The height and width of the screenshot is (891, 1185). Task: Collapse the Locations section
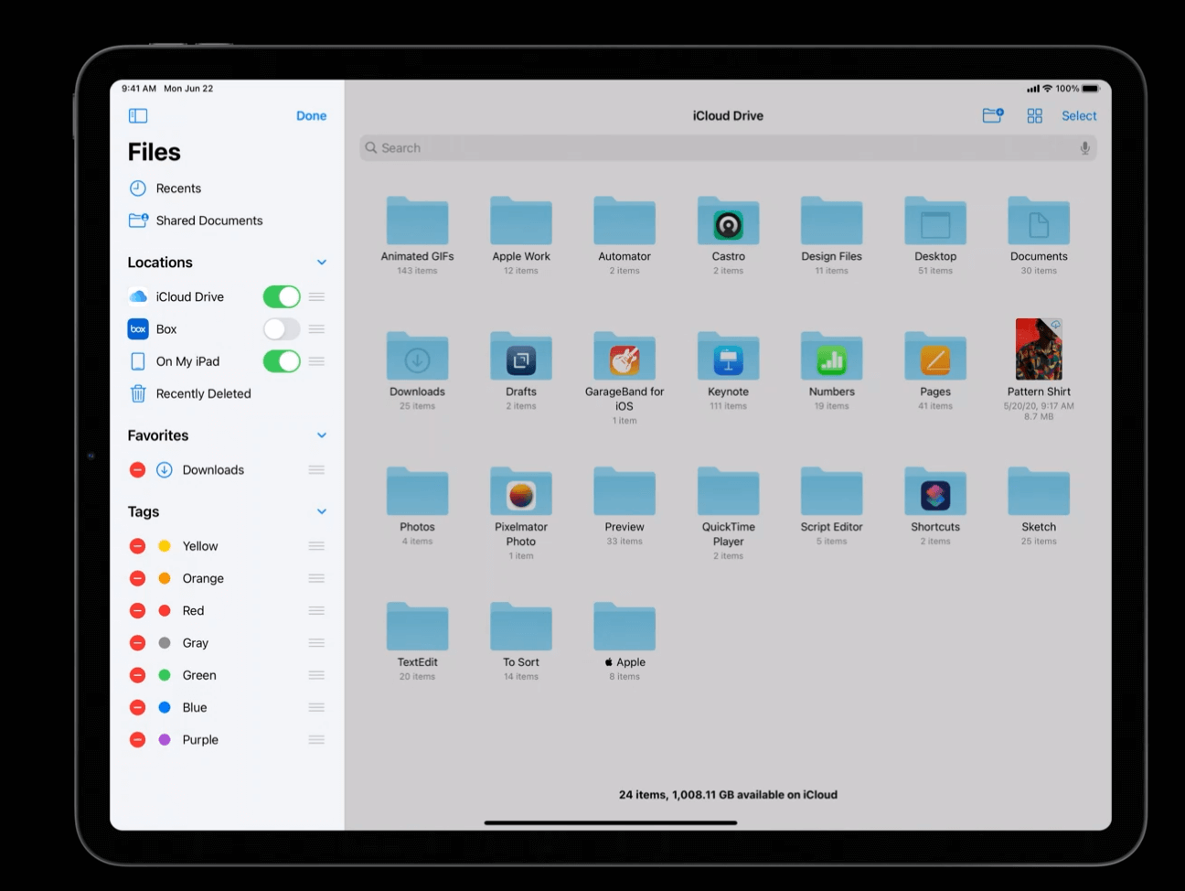pyautogui.click(x=322, y=263)
